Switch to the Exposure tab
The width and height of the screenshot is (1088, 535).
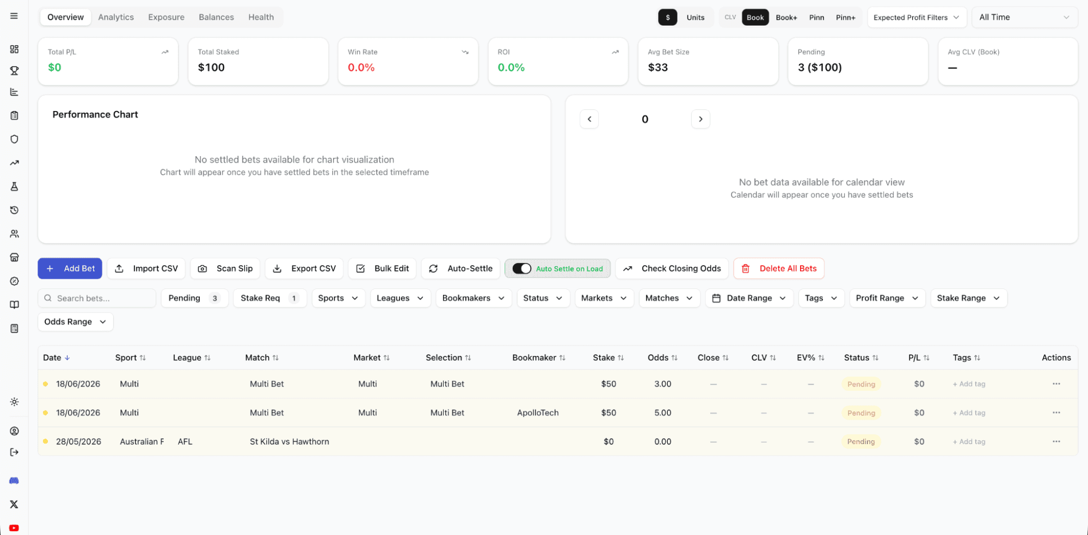(x=166, y=17)
